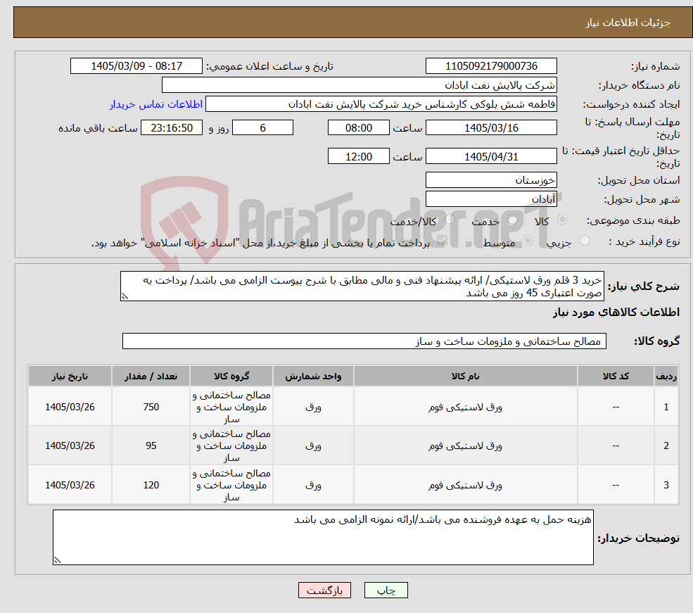Open the اطلاعات تماس خریدار link
Screen dimensions: 693x613
156,104
